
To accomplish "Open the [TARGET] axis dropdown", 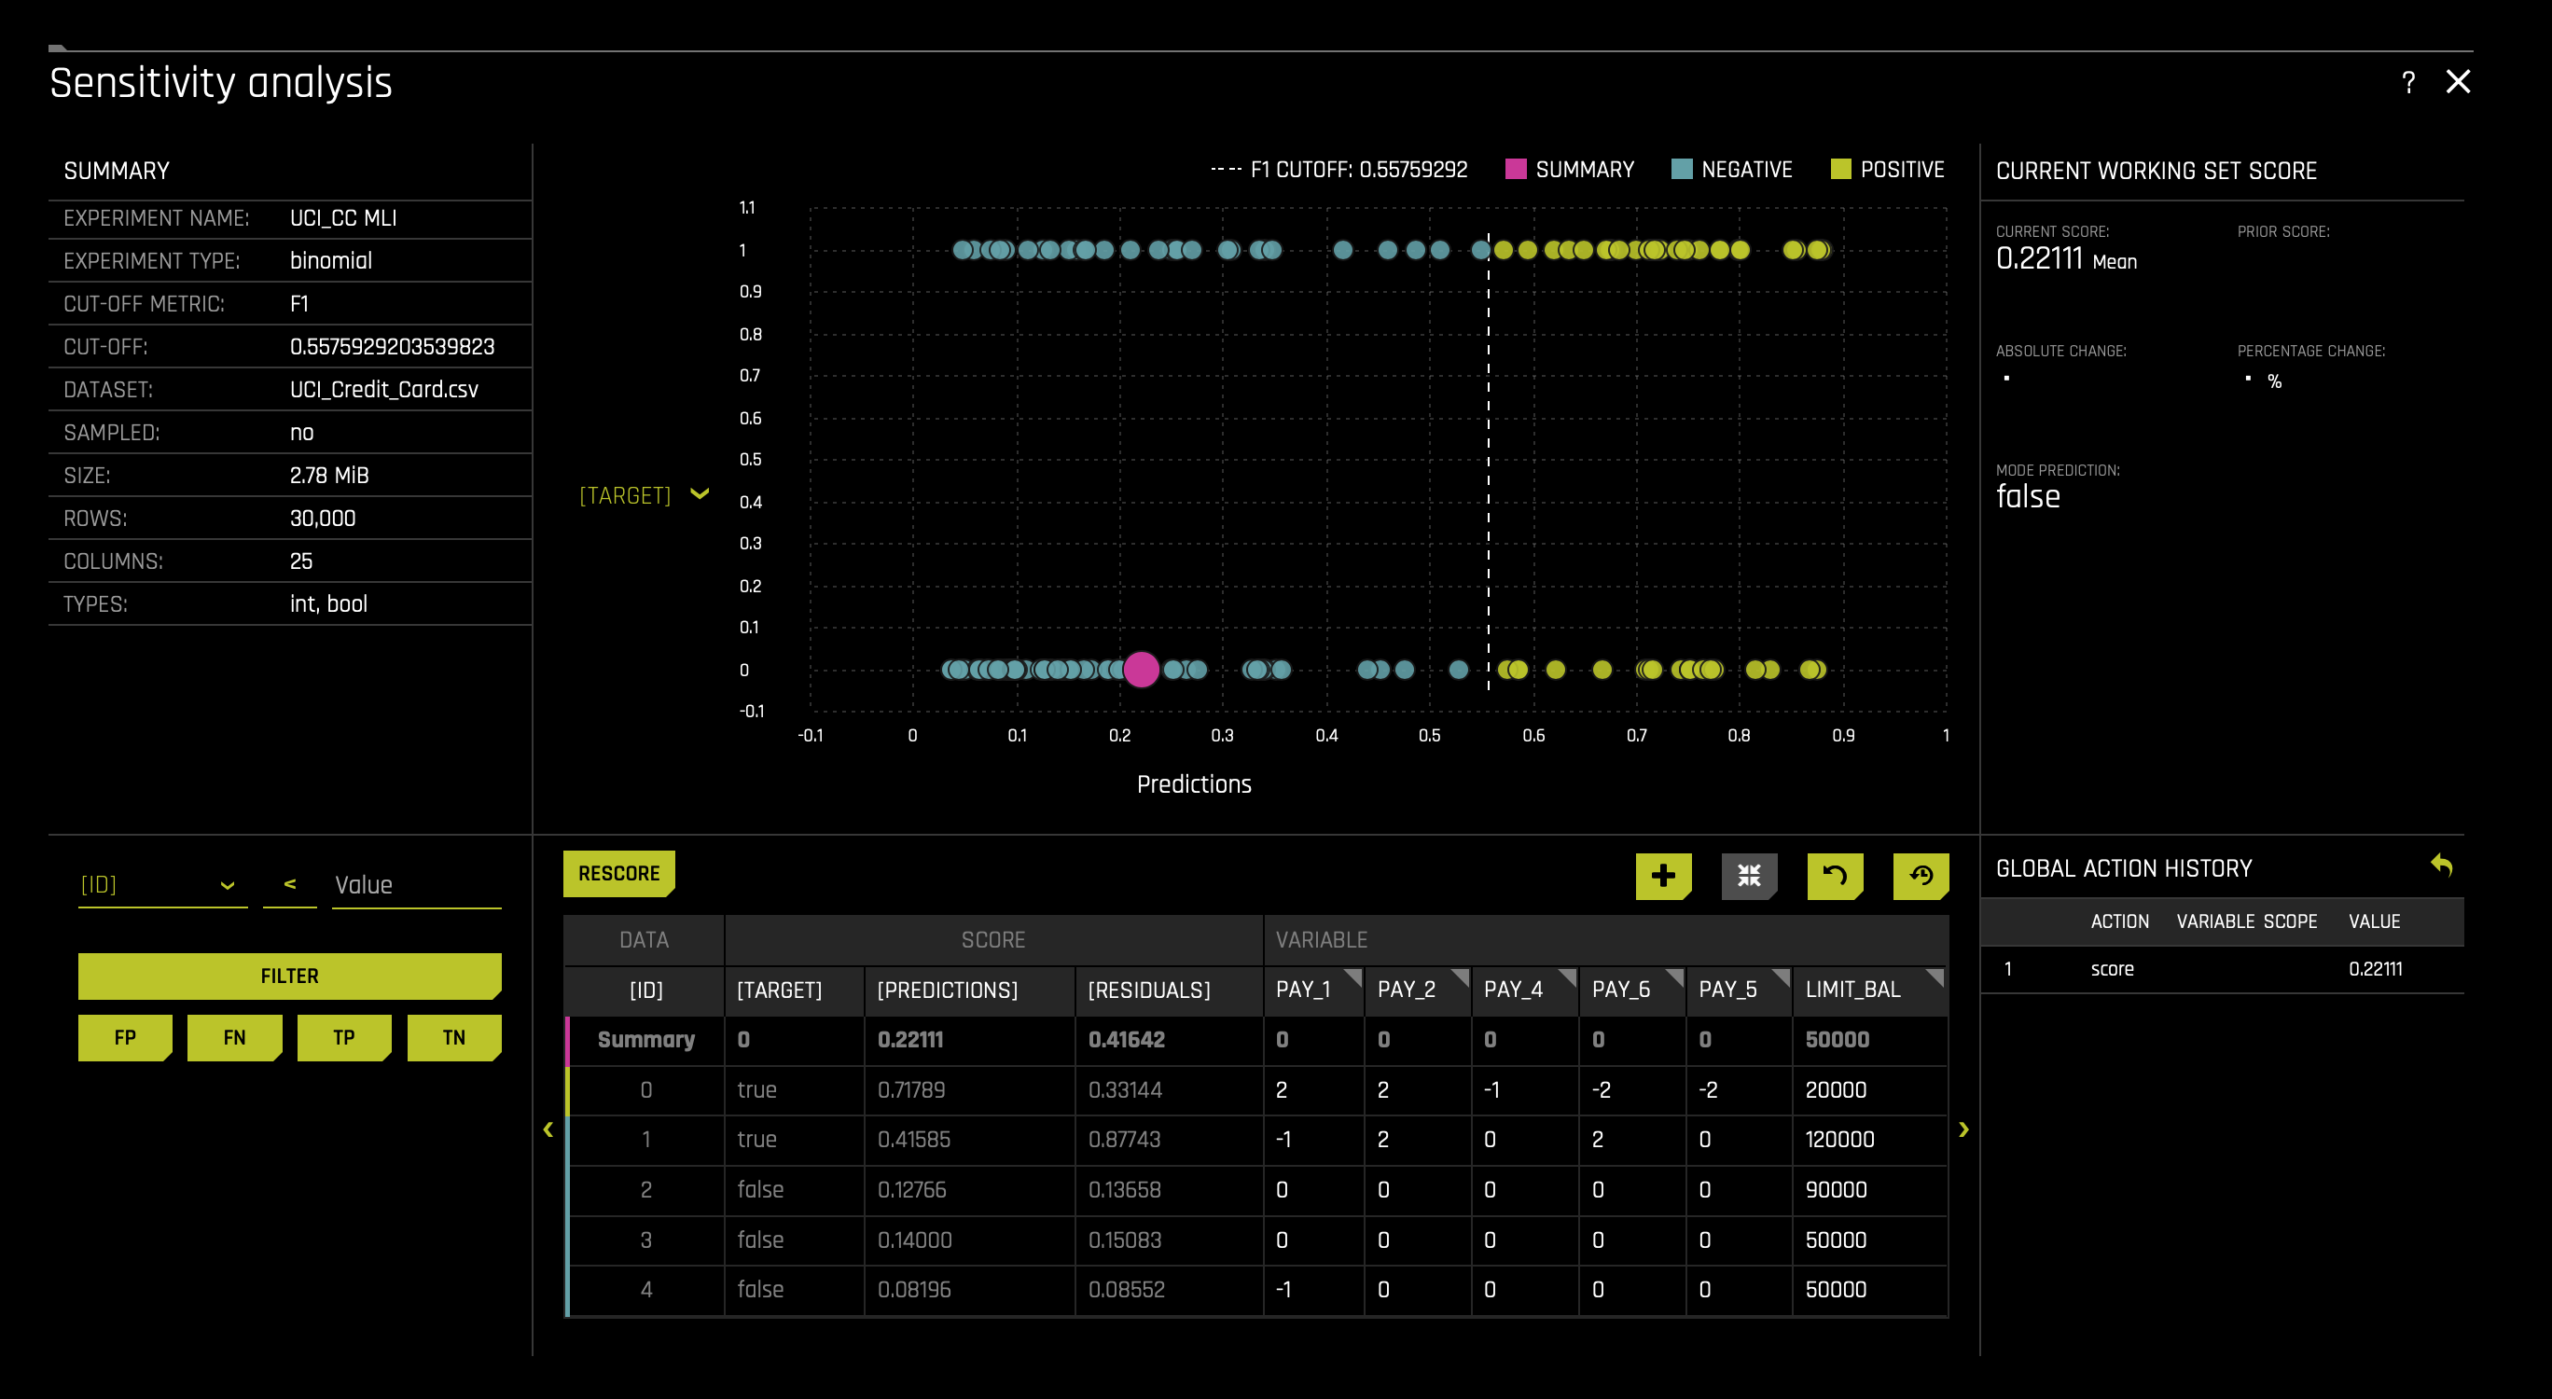I will (x=644, y=494).
